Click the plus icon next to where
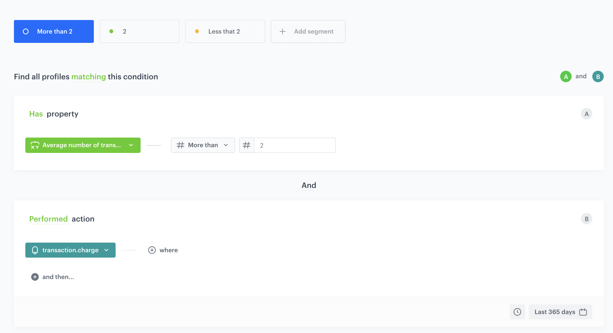 pos(152,250)
